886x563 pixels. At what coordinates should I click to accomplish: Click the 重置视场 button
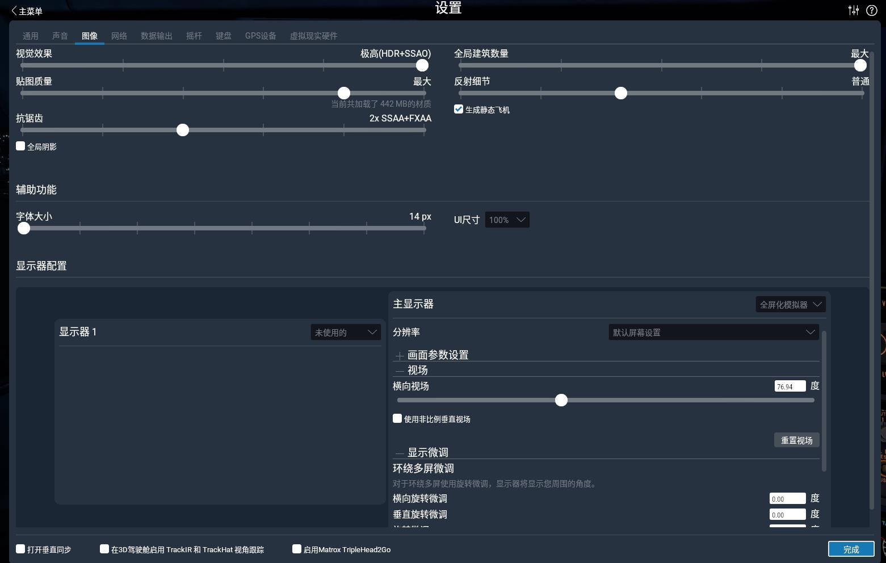point(796,440)
